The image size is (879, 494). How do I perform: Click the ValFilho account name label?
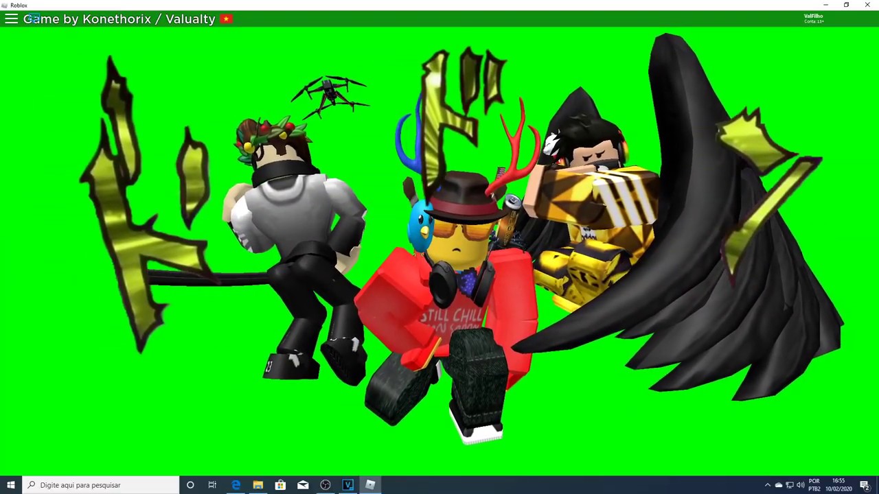814,16
